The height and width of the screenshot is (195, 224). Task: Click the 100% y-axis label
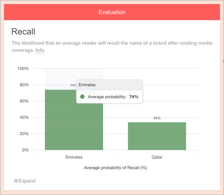[23, 68]
